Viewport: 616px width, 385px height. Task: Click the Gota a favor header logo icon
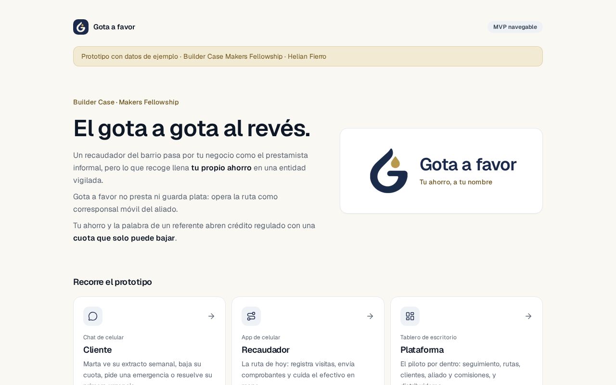coord(81,27)
